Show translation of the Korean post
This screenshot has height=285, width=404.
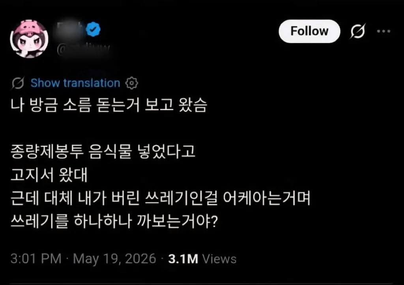click(75, 83)
